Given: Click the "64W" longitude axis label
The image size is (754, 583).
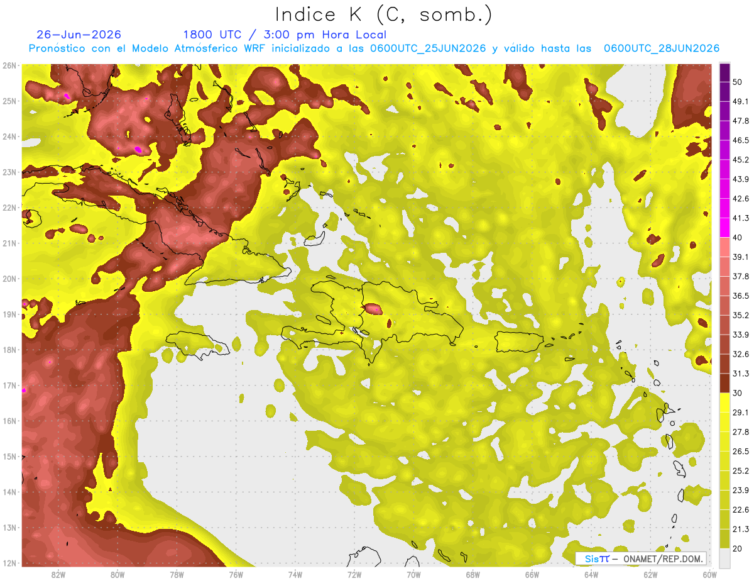Looking at the screenshot, I should (x=591, y=574).
